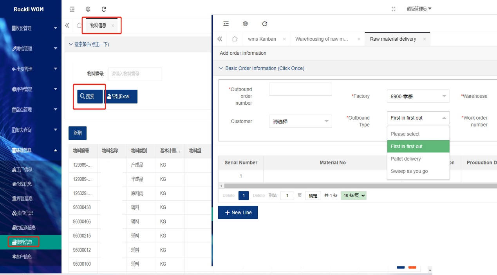The image size is (497, 275).
Task: Open the Factory dropdown 6900-孝感
Action: click(x=418, y=96)
